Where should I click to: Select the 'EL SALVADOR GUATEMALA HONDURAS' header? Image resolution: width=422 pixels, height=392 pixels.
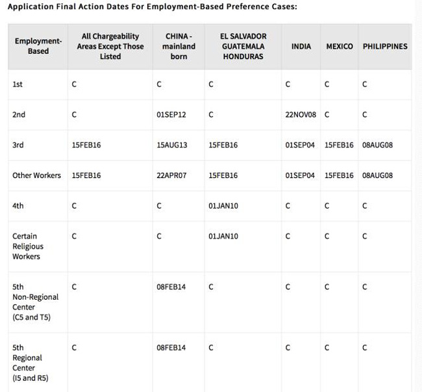tap(243, 46)
